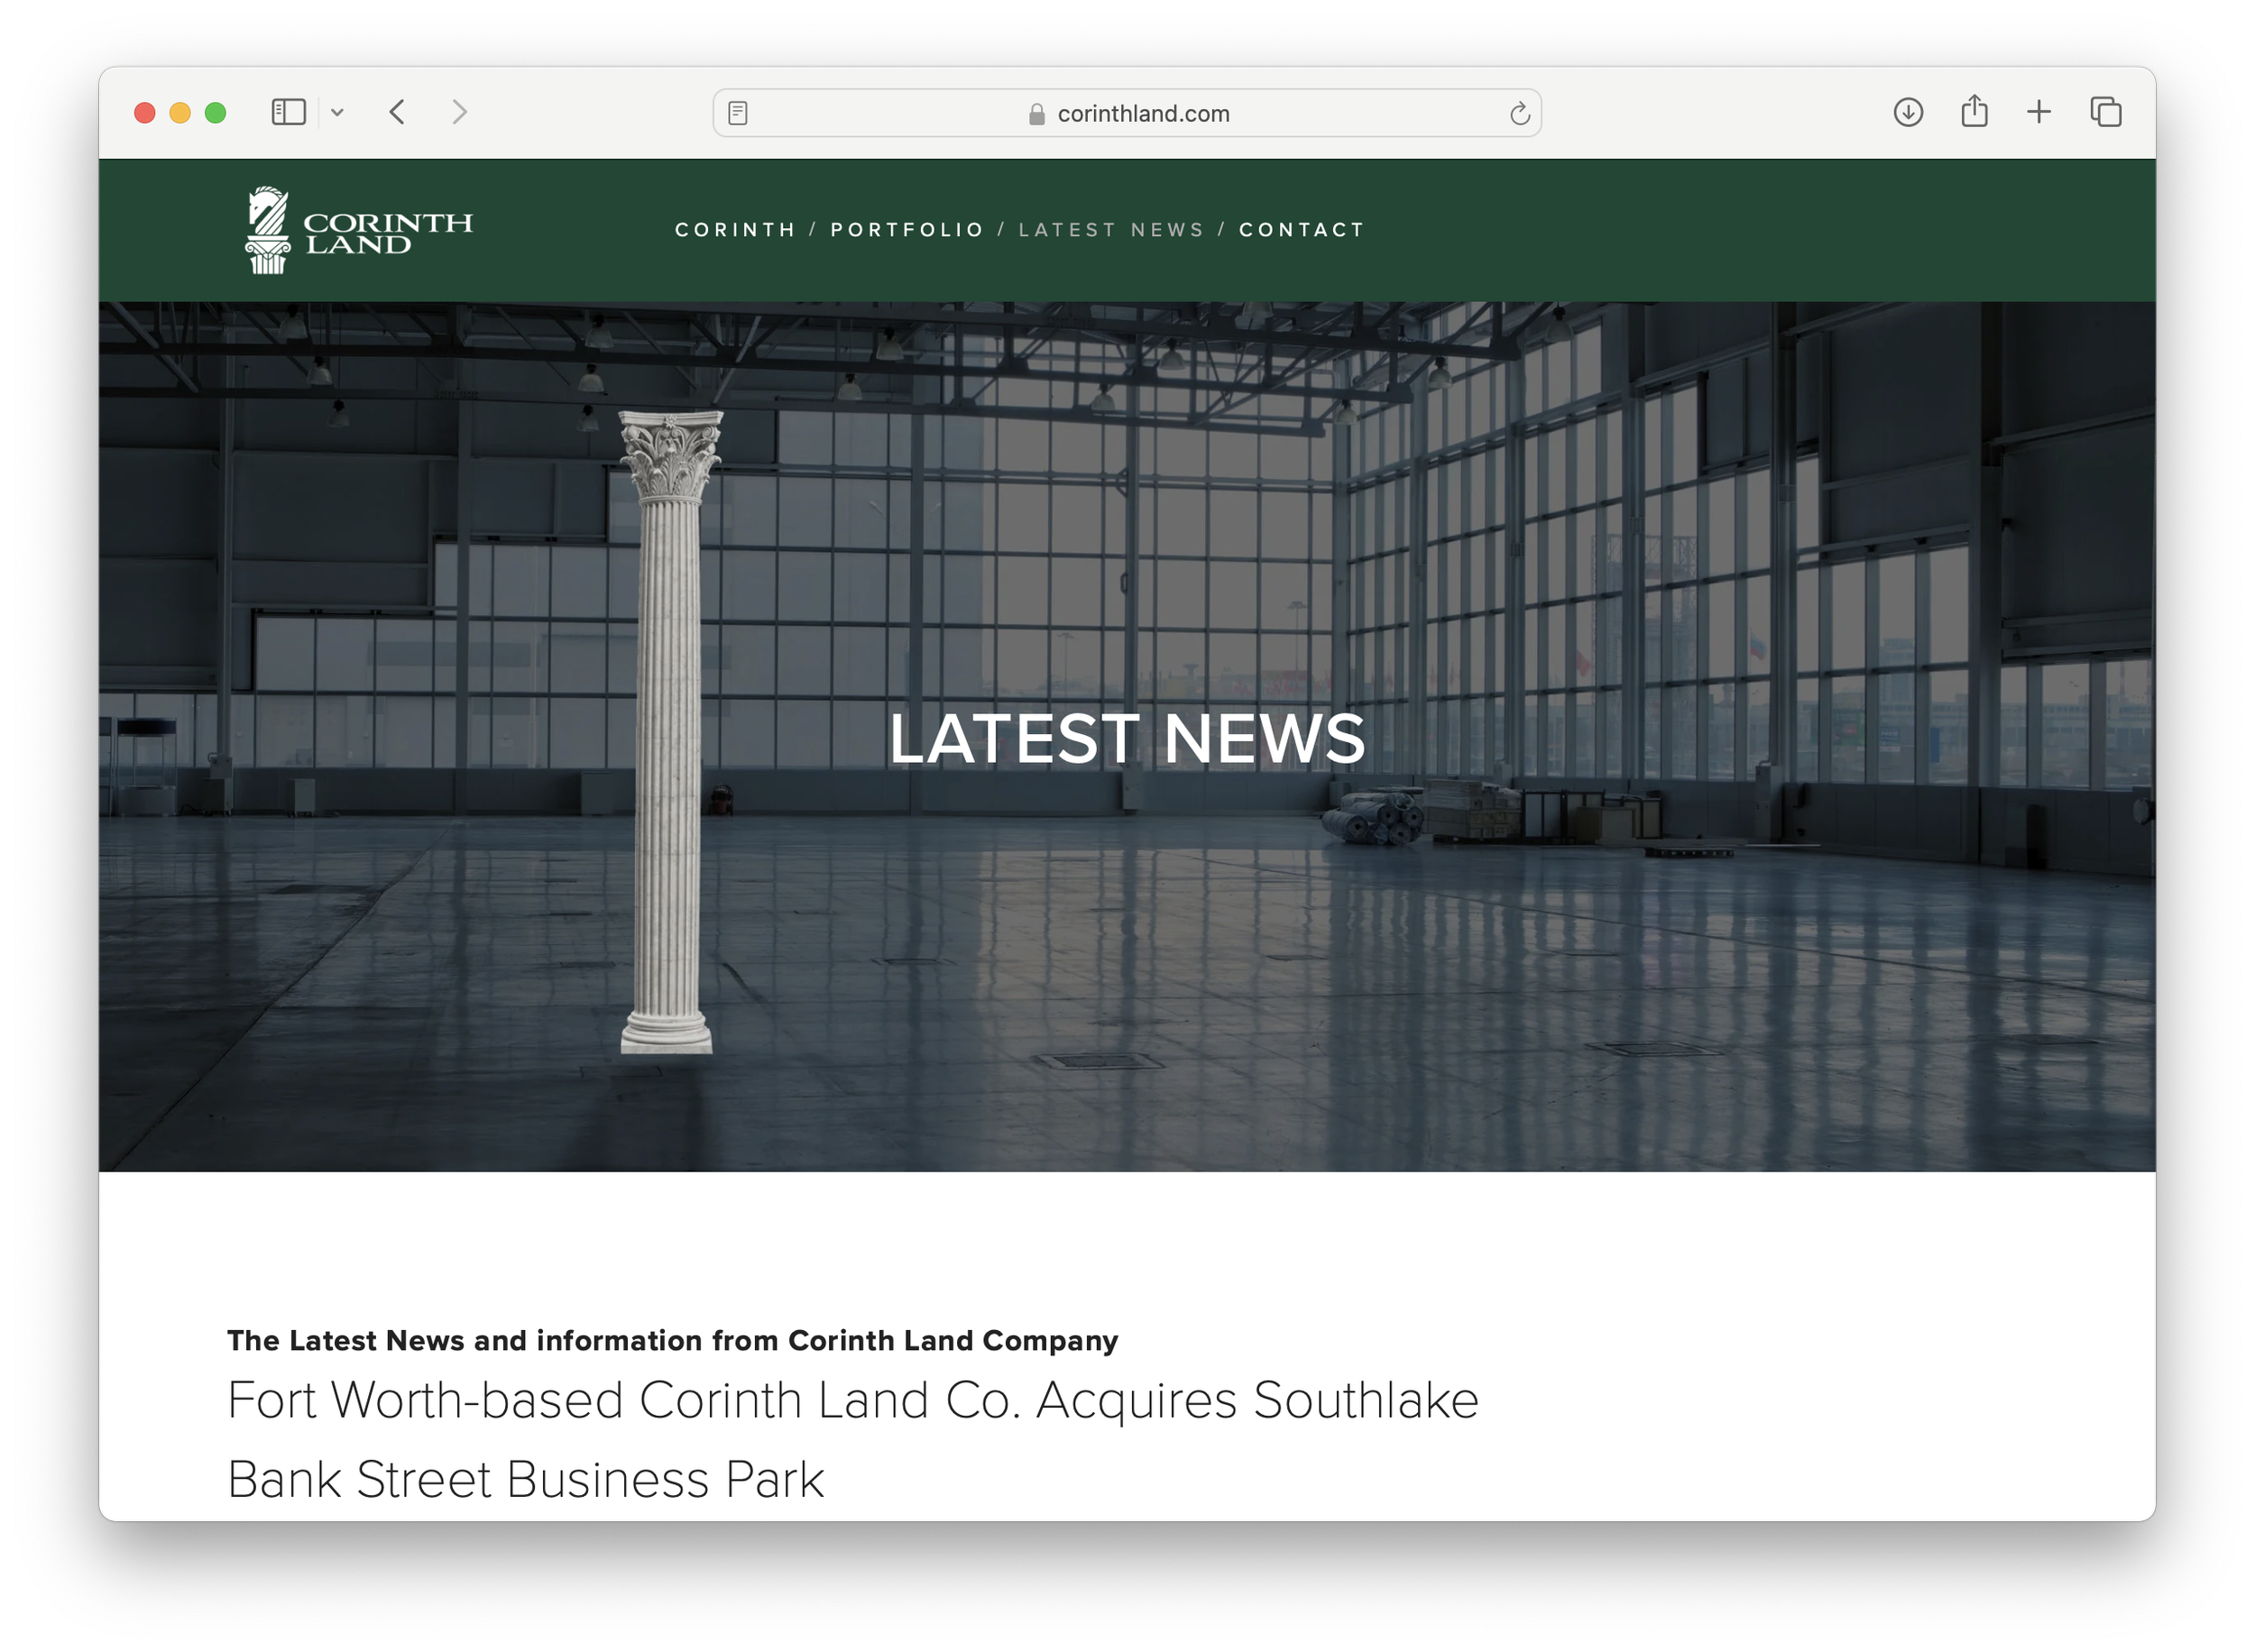Image resolution: width=2255 pixels, height=1652 pixels.
Task: Click the corinthland.com address bar
Action: point(1143,114)
